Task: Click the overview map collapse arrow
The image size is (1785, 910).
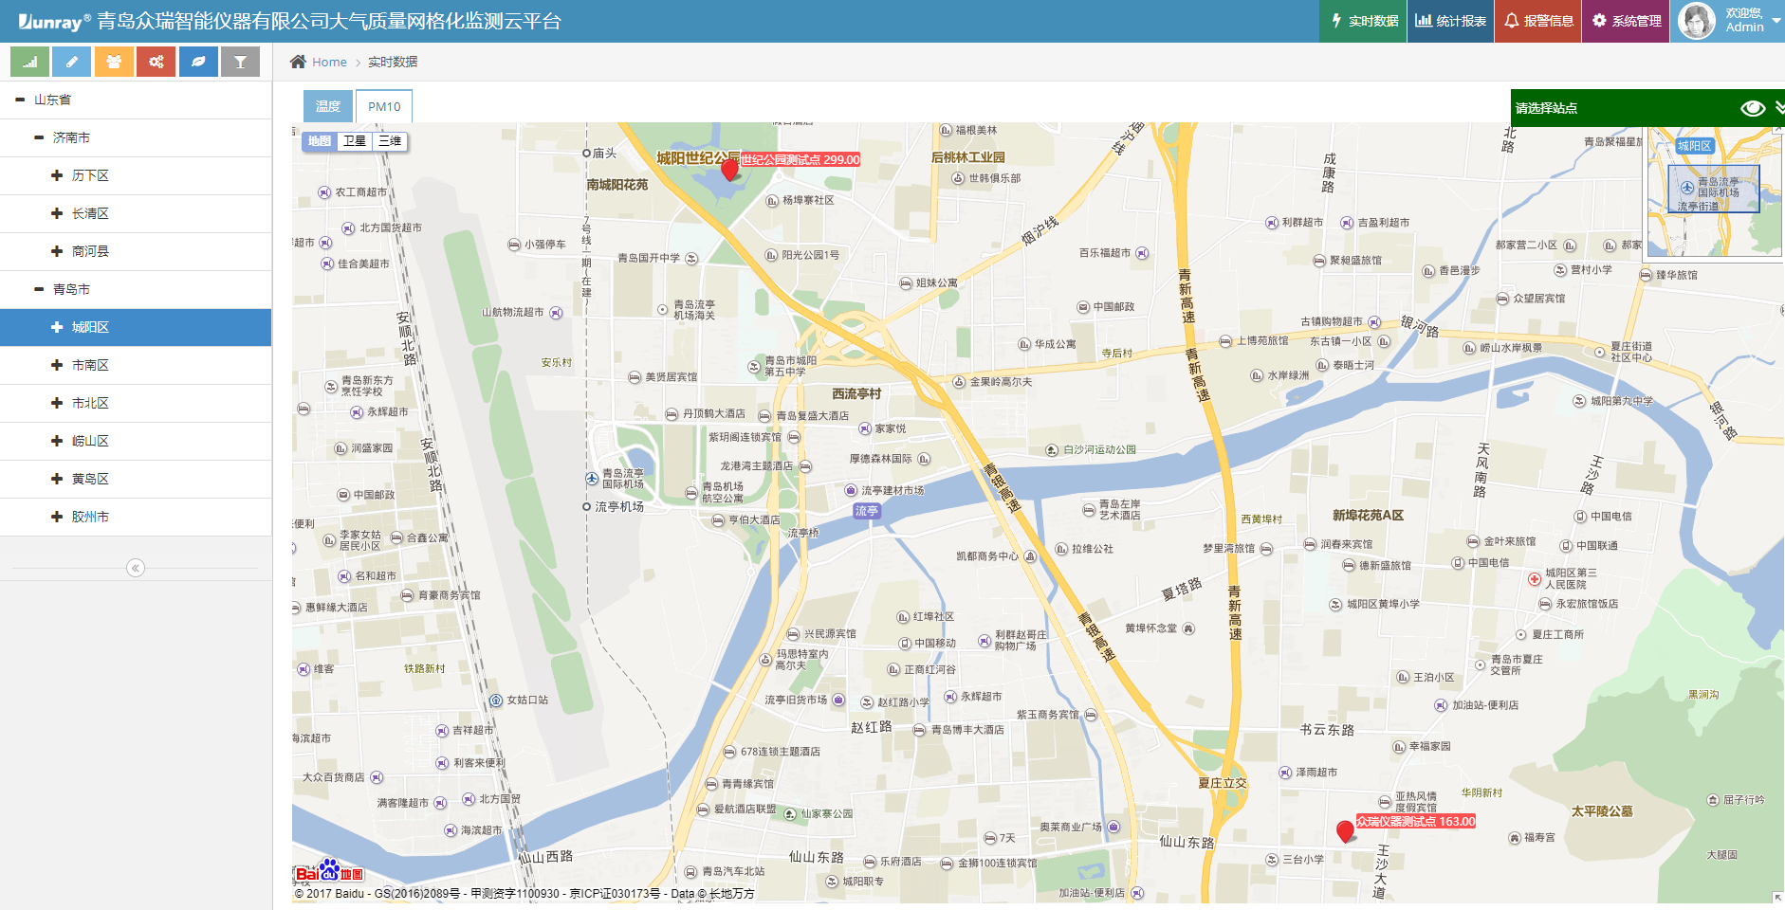Action: pos(1777,129)
